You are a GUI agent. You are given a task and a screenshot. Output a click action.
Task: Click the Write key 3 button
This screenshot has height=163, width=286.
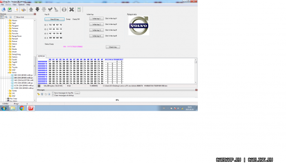coord(96,30)
